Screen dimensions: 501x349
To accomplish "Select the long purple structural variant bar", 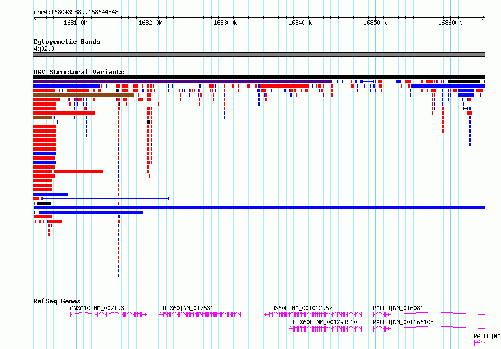I will [x=182, y=82].
